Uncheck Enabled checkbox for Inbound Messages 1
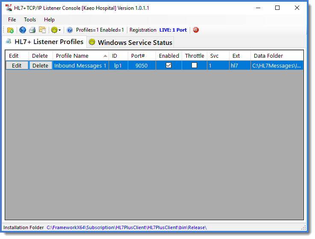 coord(168,65)
